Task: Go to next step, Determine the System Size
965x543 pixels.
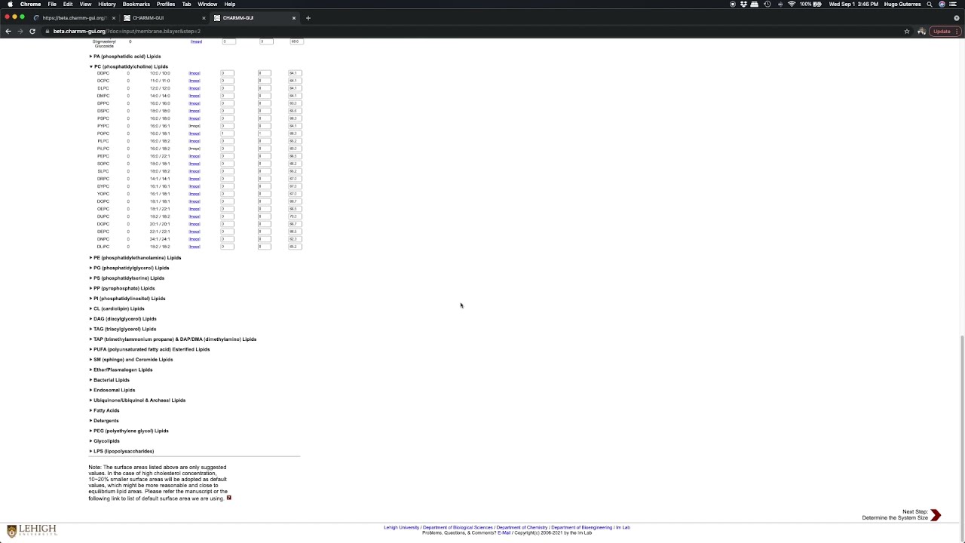Action: point(902,515)
